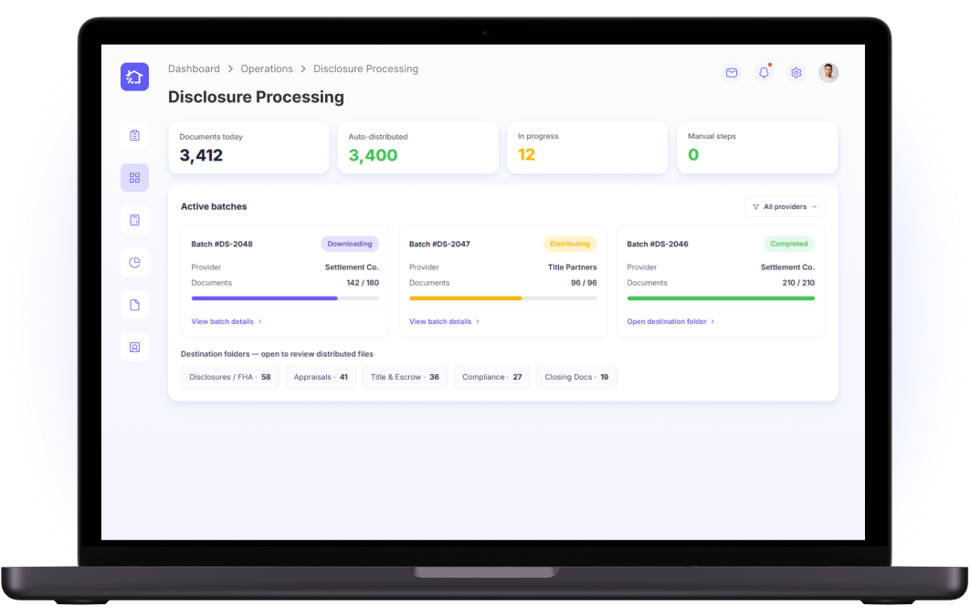Screen dimensions: 970x616
Task: Click the Batch #DS-2047 progress bar
Action: coord(503,298)
